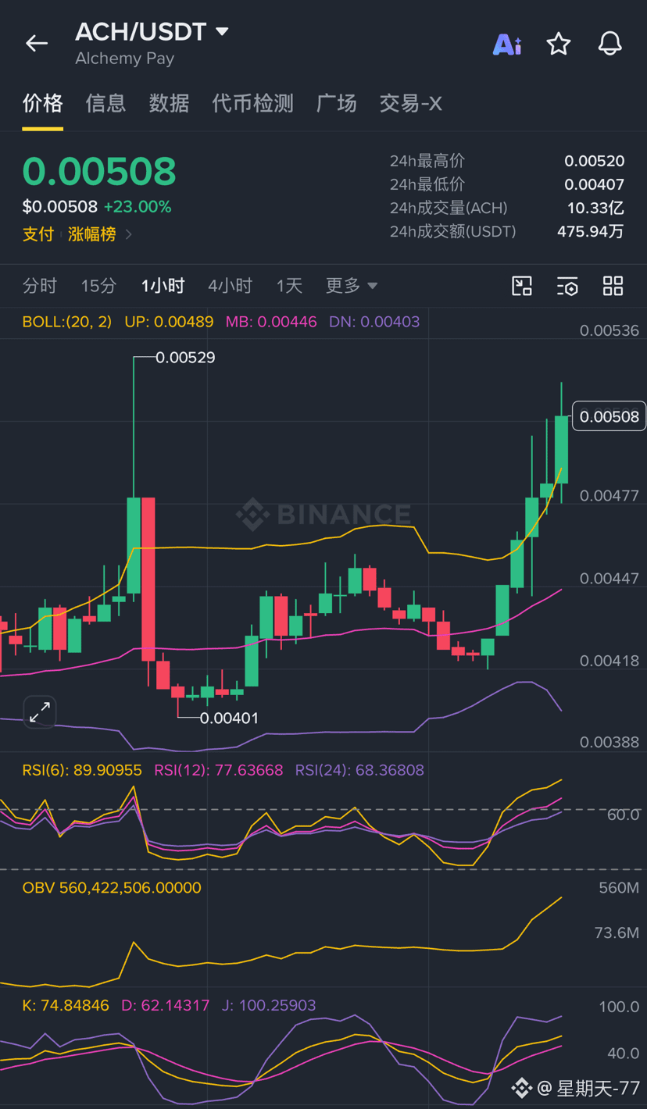
Task: Select the 1天 timeframe
Action: coord(289,286)
